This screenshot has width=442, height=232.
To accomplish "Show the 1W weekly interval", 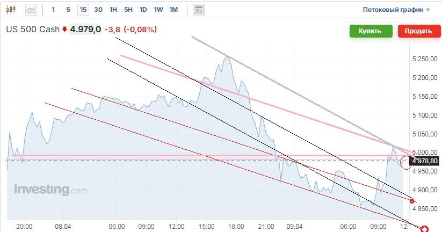I will [158, 10].
